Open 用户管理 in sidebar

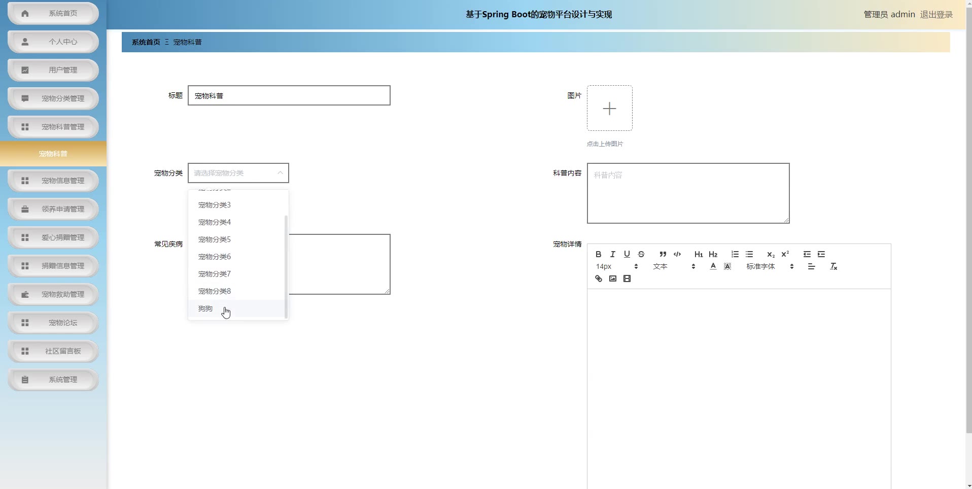(53, 70)
